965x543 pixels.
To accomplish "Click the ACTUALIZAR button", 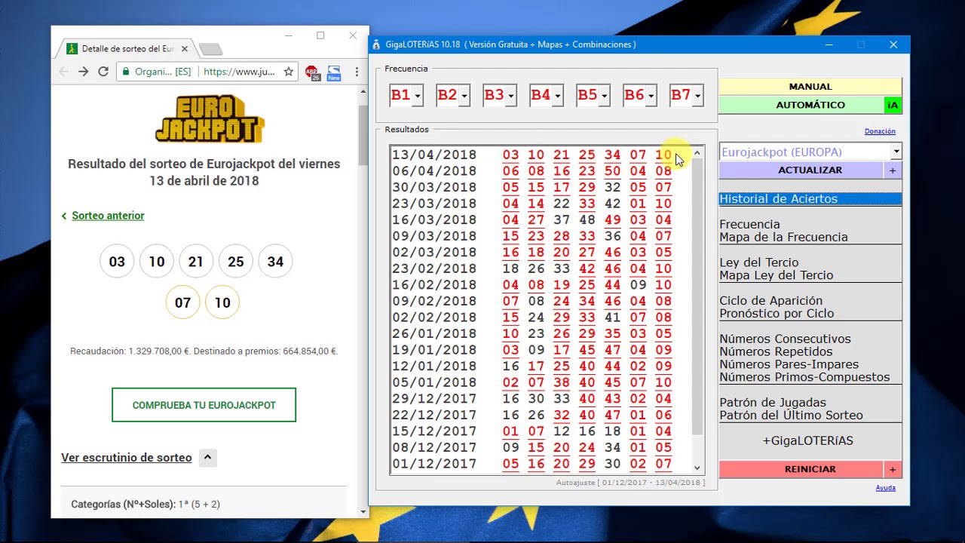I will click(801, 170).
